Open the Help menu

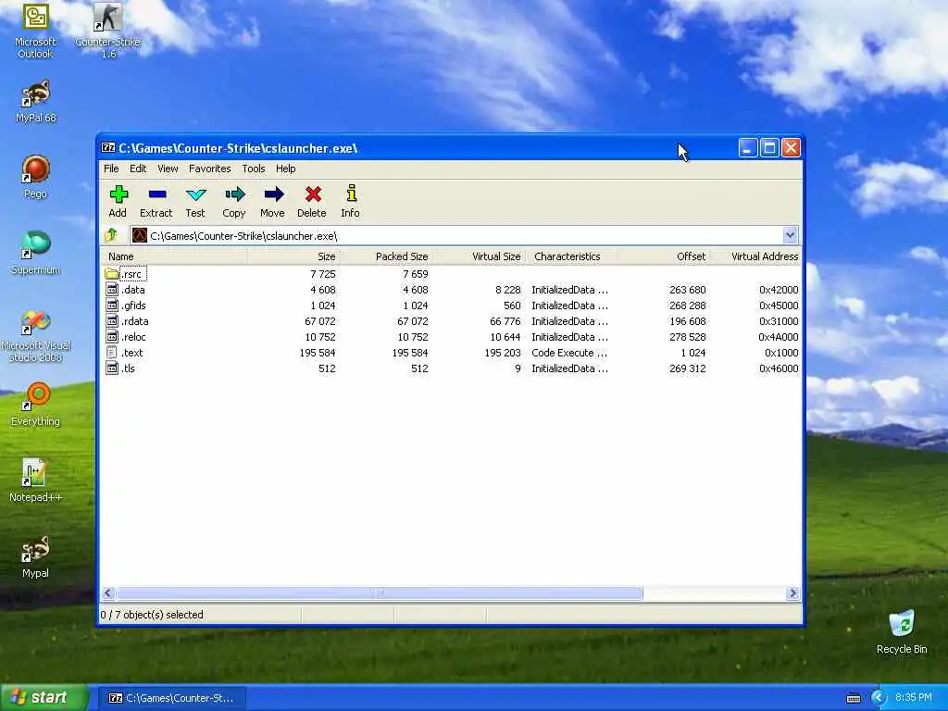click(x=285, y=168)
